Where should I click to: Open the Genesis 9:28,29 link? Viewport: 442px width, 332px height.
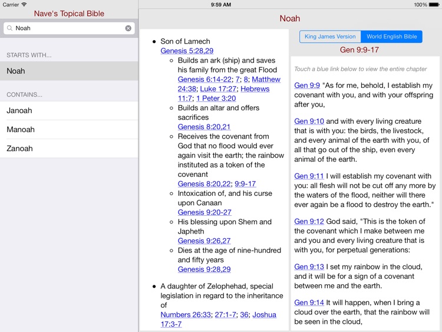[x=204, y=269]
